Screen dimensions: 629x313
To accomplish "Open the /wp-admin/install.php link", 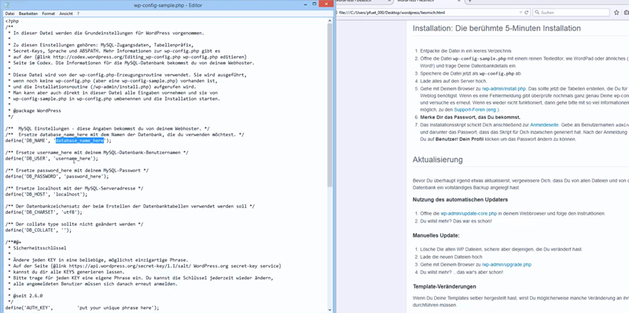I will 504,88.
